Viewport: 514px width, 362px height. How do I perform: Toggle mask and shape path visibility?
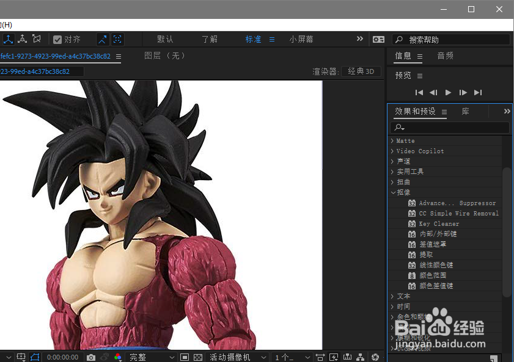35,357
